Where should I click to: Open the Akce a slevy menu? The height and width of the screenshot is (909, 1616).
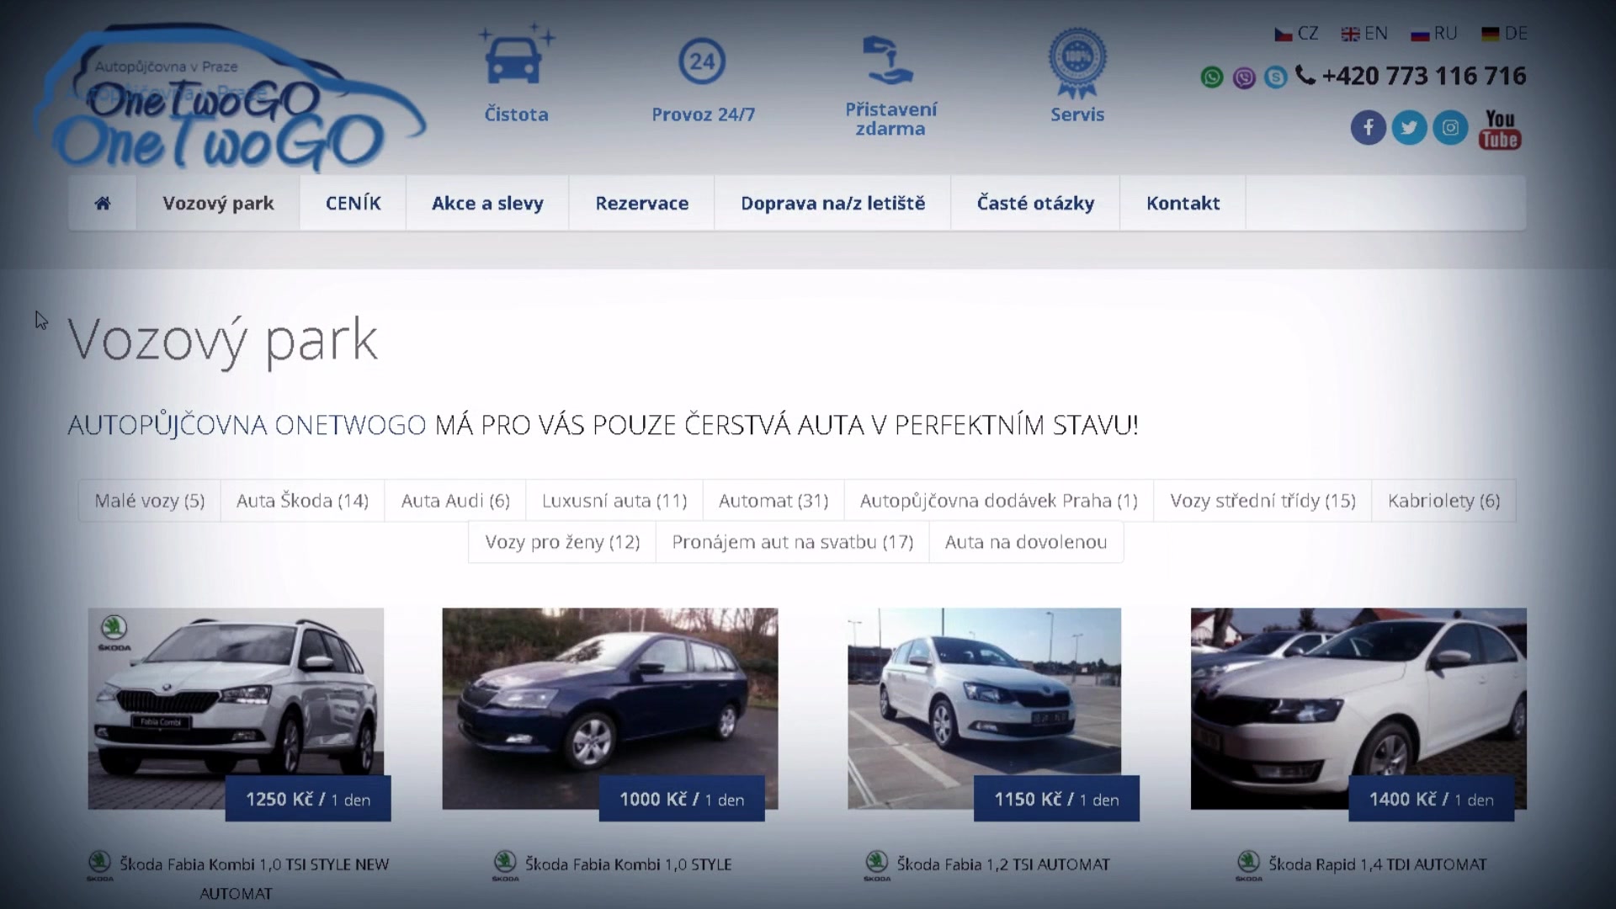pos(487,203)
